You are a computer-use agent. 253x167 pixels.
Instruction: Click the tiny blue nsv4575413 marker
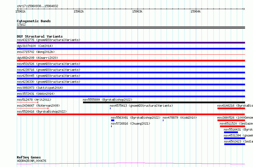110,108
